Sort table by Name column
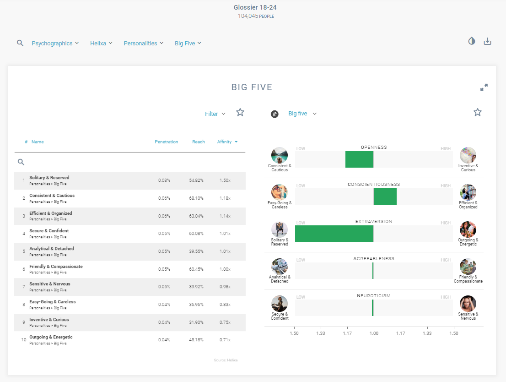Screen dimensions: 506x382 pos(38,142)
